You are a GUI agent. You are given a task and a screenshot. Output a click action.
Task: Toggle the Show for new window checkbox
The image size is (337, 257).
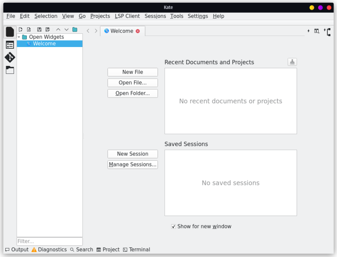174,227
